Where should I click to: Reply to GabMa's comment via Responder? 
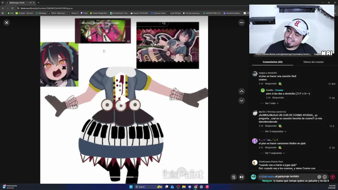coord(278,98)
